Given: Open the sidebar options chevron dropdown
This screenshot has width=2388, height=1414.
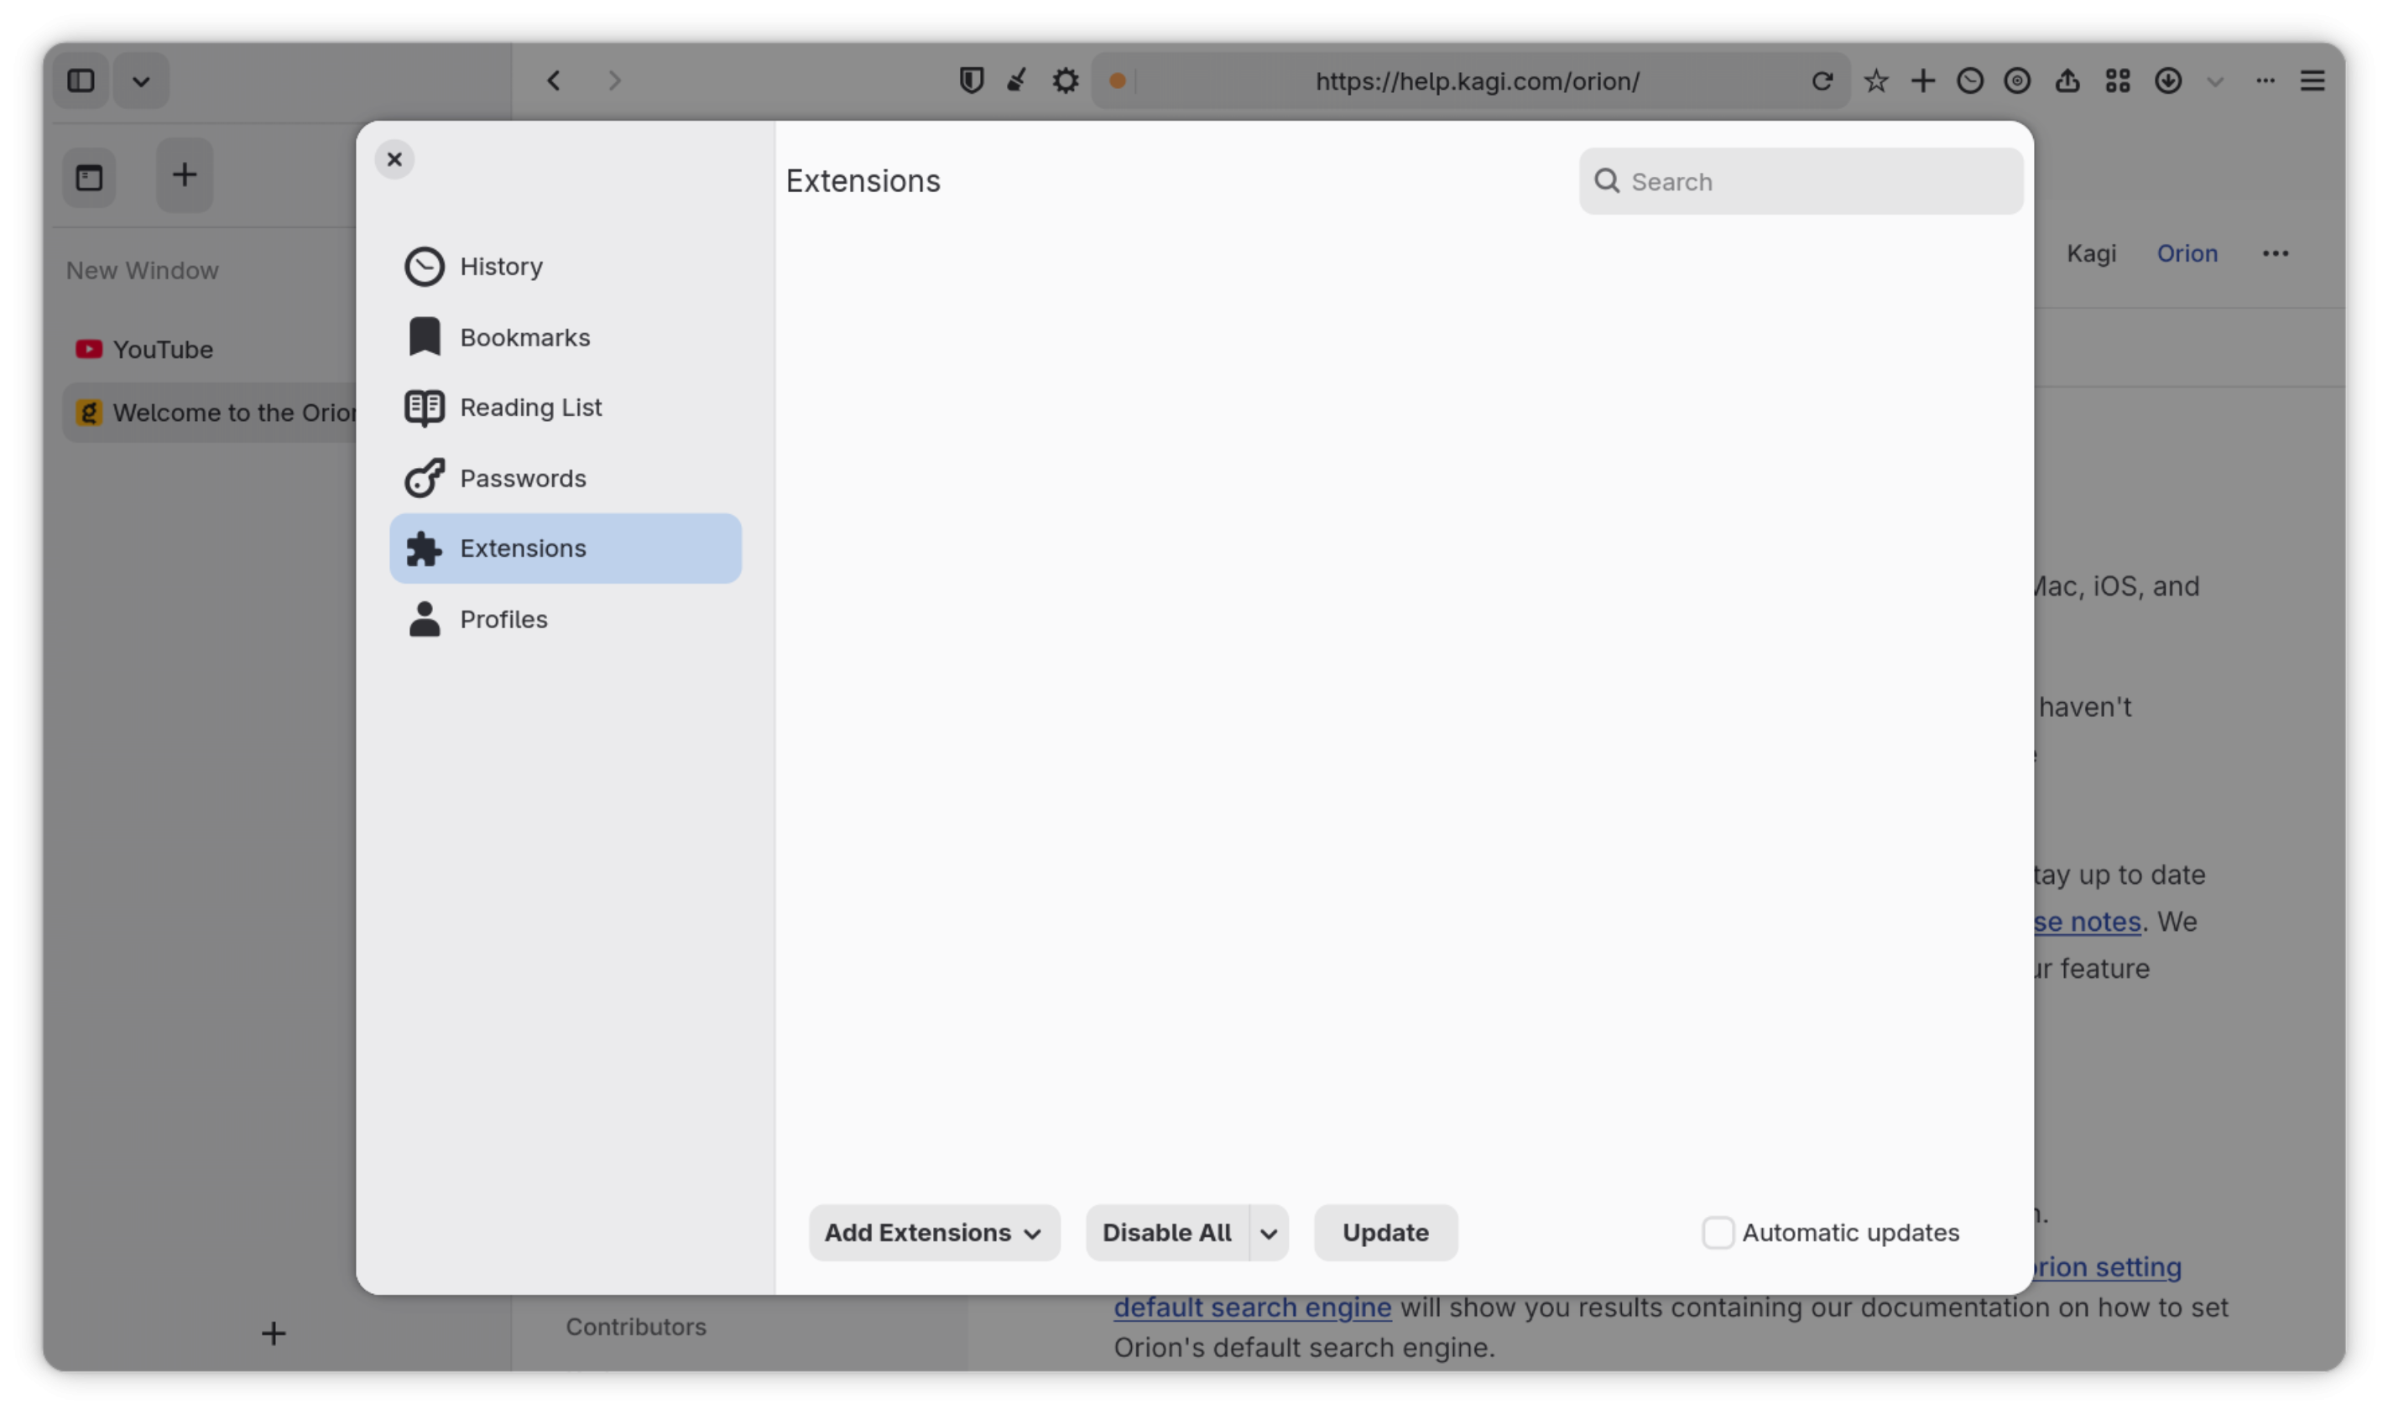Looking at the screenshot, I should [x=141, y=81].
